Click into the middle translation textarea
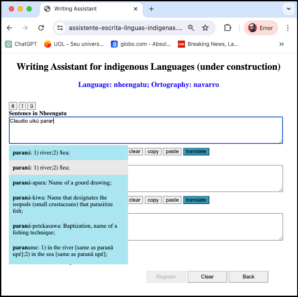This screenshot has width=298, height=297. (x=205, y=178)
